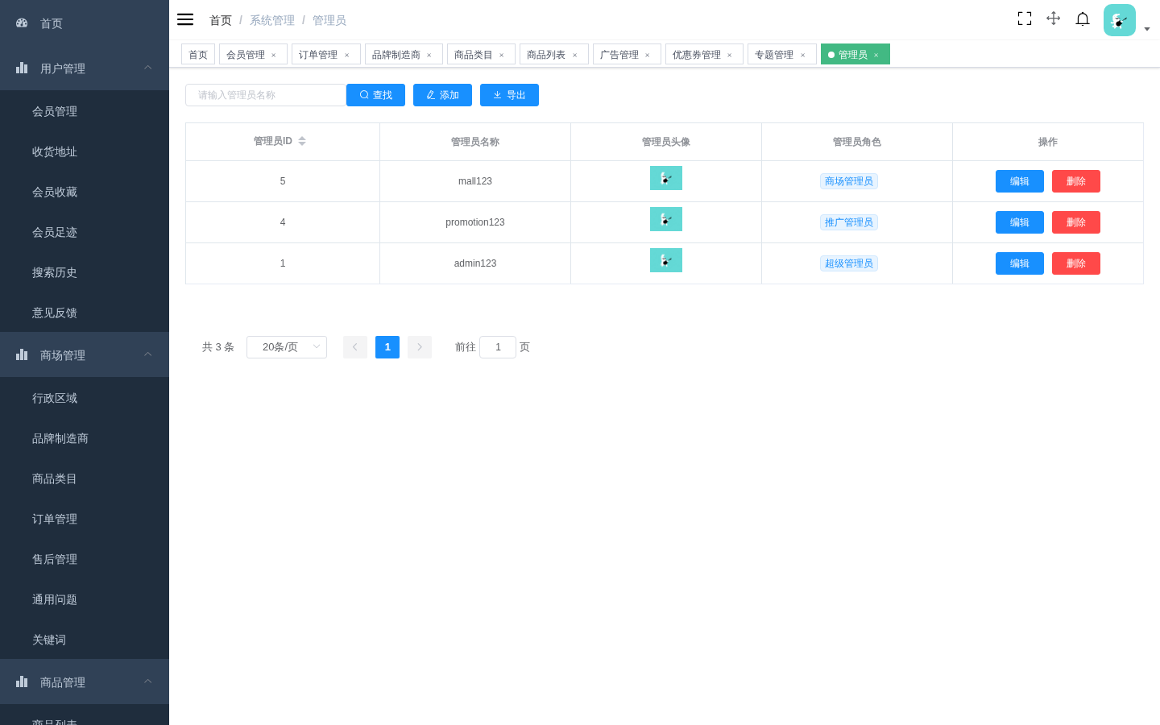The image size is (1160, 725).
Task: Sort by the 管理员ID column arrows
Action: [x=302, y=141]
